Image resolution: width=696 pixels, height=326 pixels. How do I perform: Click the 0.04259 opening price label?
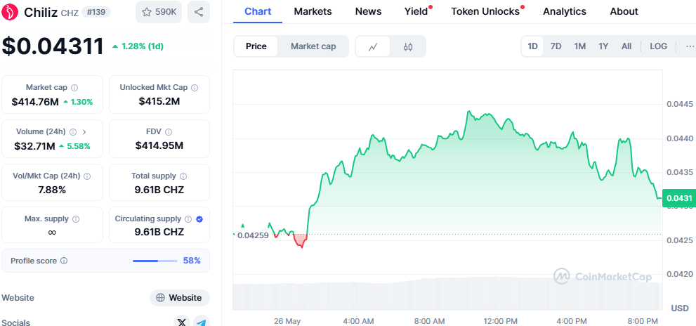[x=253, y=235]
